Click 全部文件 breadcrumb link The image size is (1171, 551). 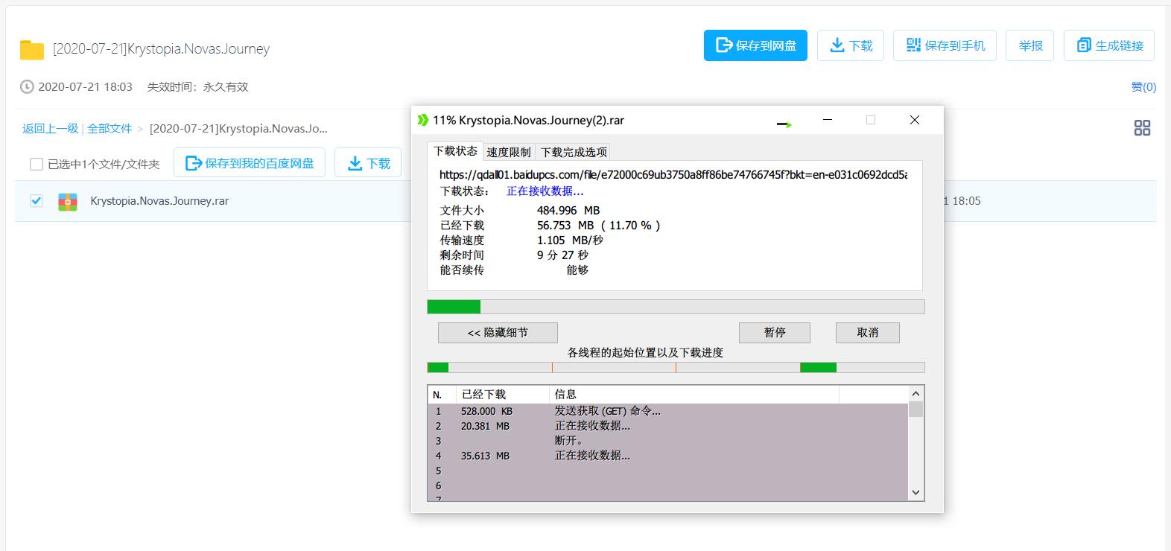tap(110, 128)
